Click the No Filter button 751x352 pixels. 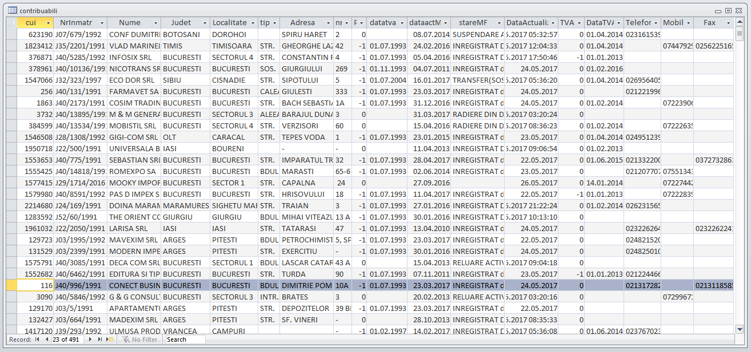coord(140,339)
